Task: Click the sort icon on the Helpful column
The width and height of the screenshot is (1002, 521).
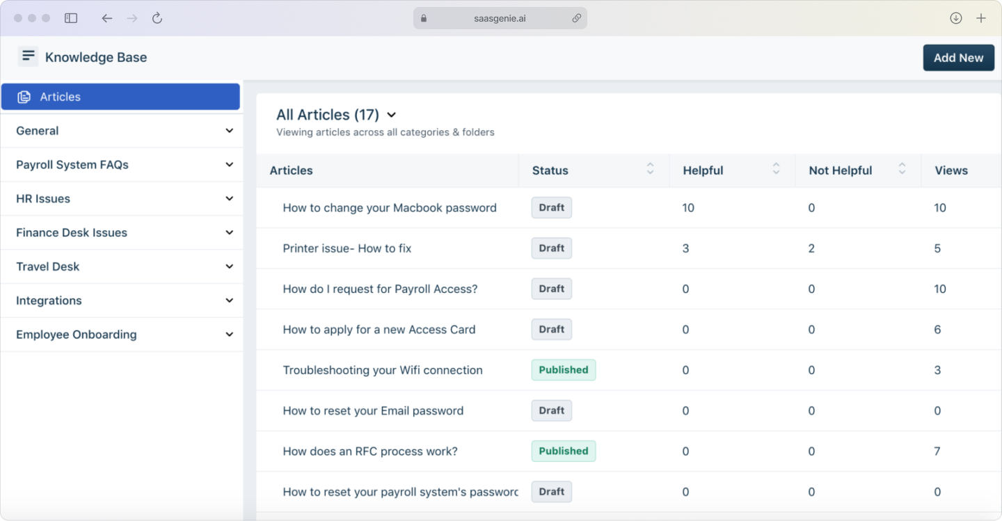Action: coord(776,169)
